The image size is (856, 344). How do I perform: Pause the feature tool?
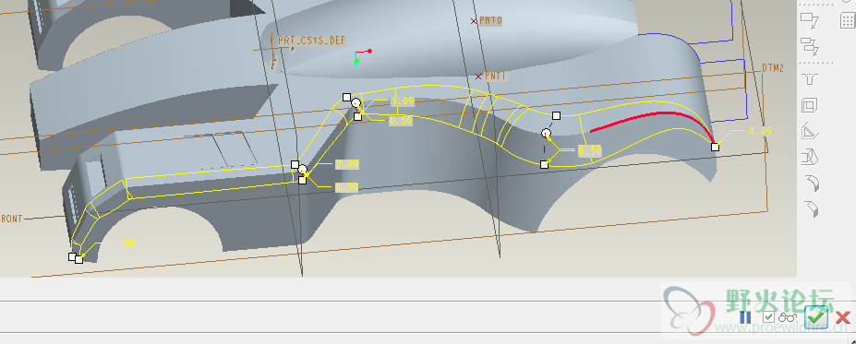(745, 316)
